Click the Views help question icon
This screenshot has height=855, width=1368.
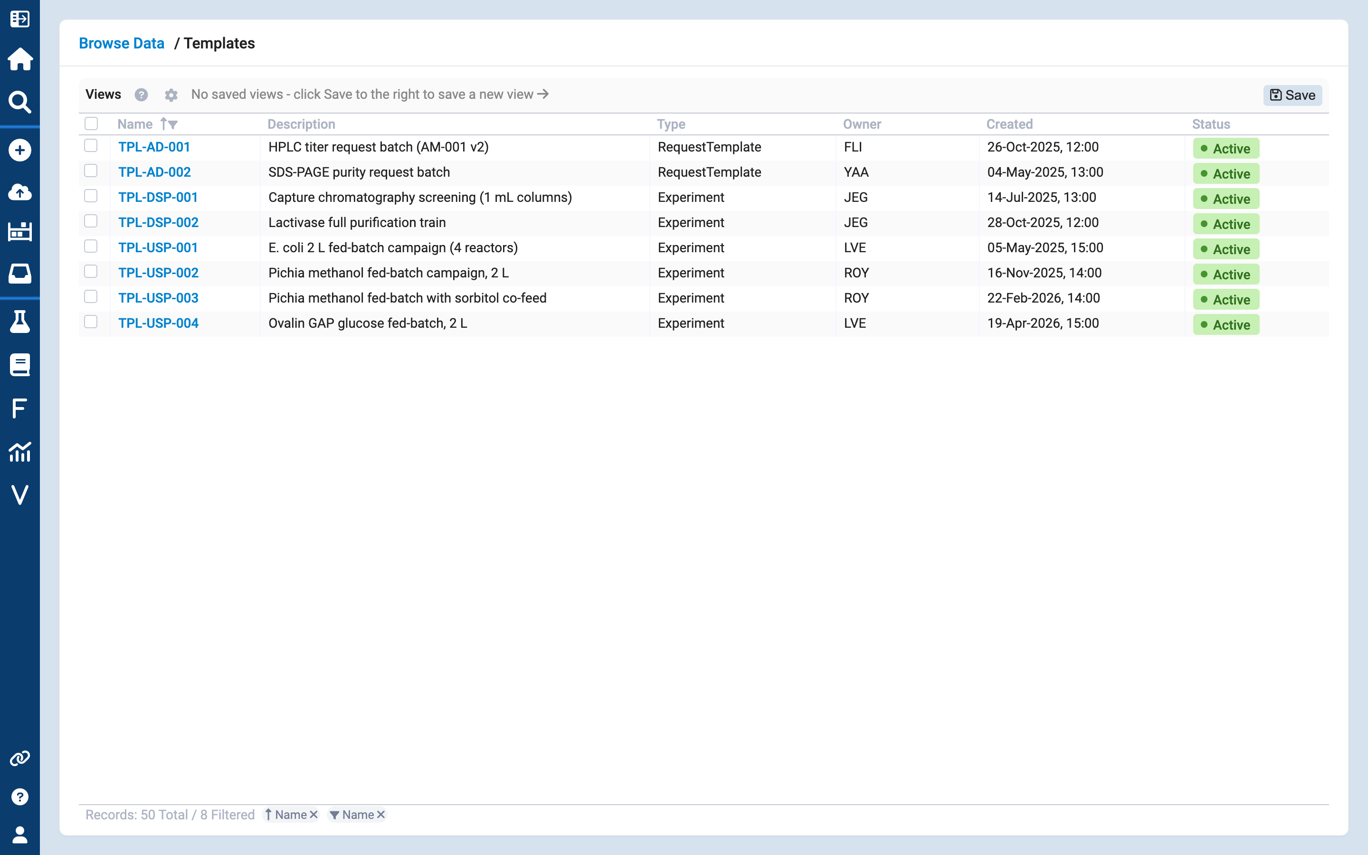click(x=142, y=95)
